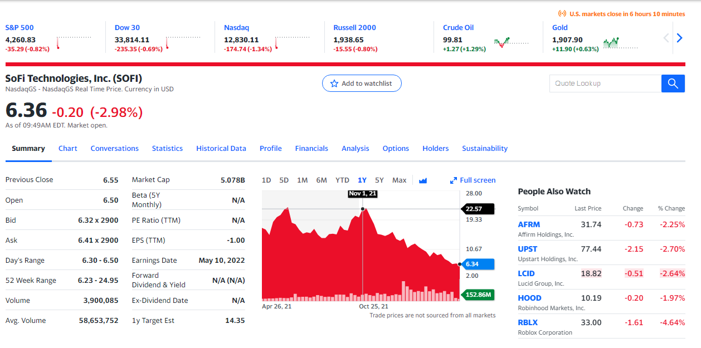Image resolution: width=701 pixels, height=348 pixels.
Task: Click the 152.86M volume label
Action: click(478, 295)
